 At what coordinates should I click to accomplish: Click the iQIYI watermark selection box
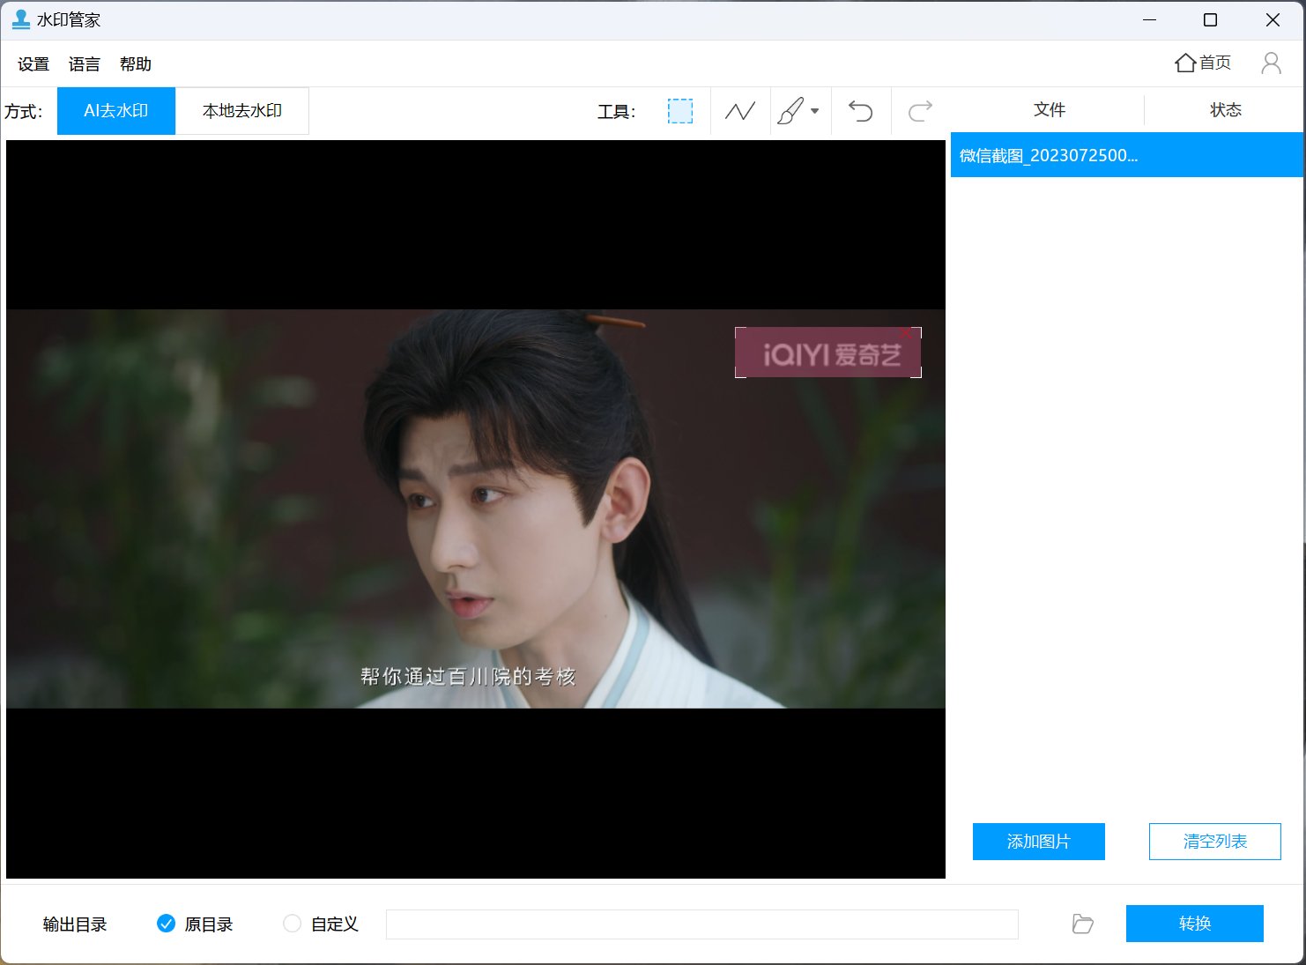click(828, 353)
